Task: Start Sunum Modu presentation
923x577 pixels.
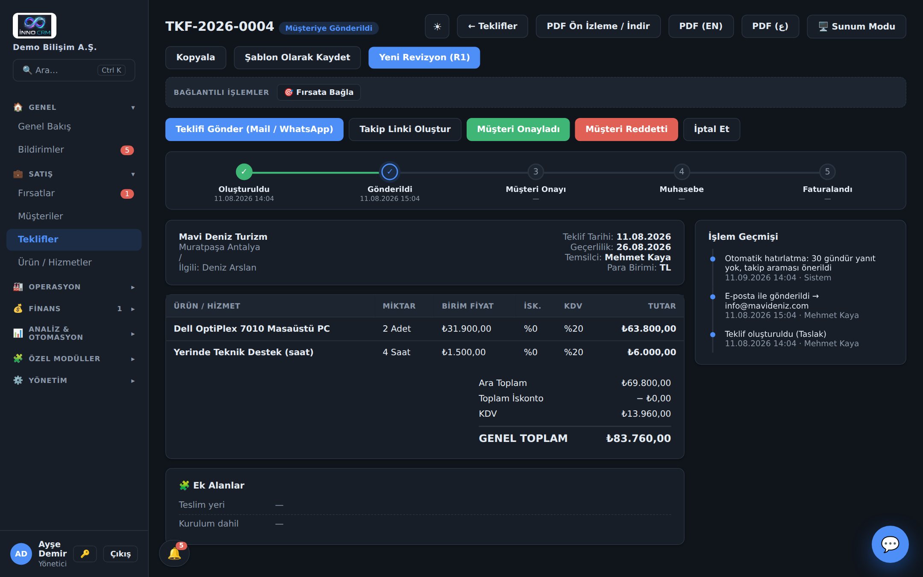Action: [856, 26]
